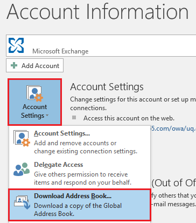Click the Account Settings section heading

point(107,87)
